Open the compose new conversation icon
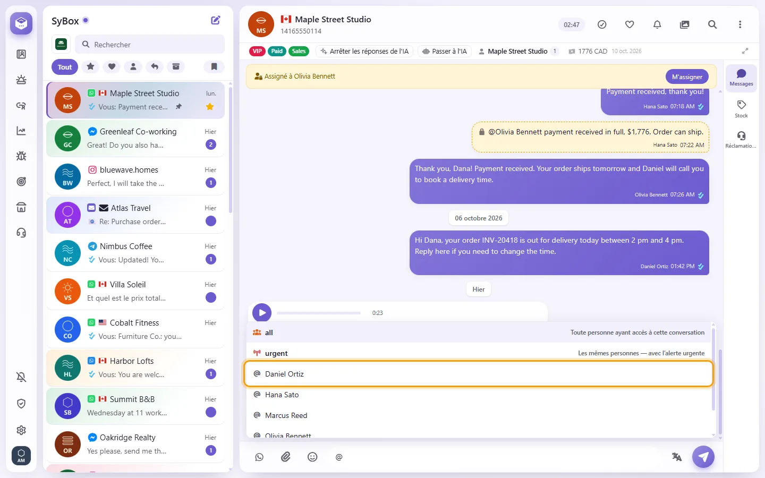Viewport: 765px width, 478px height. 216,20
